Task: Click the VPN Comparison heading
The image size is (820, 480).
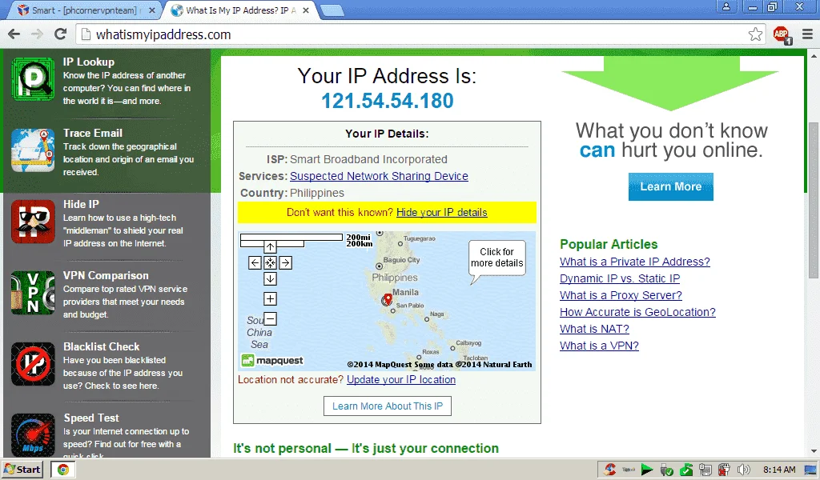Action: (x=106, y=275)
